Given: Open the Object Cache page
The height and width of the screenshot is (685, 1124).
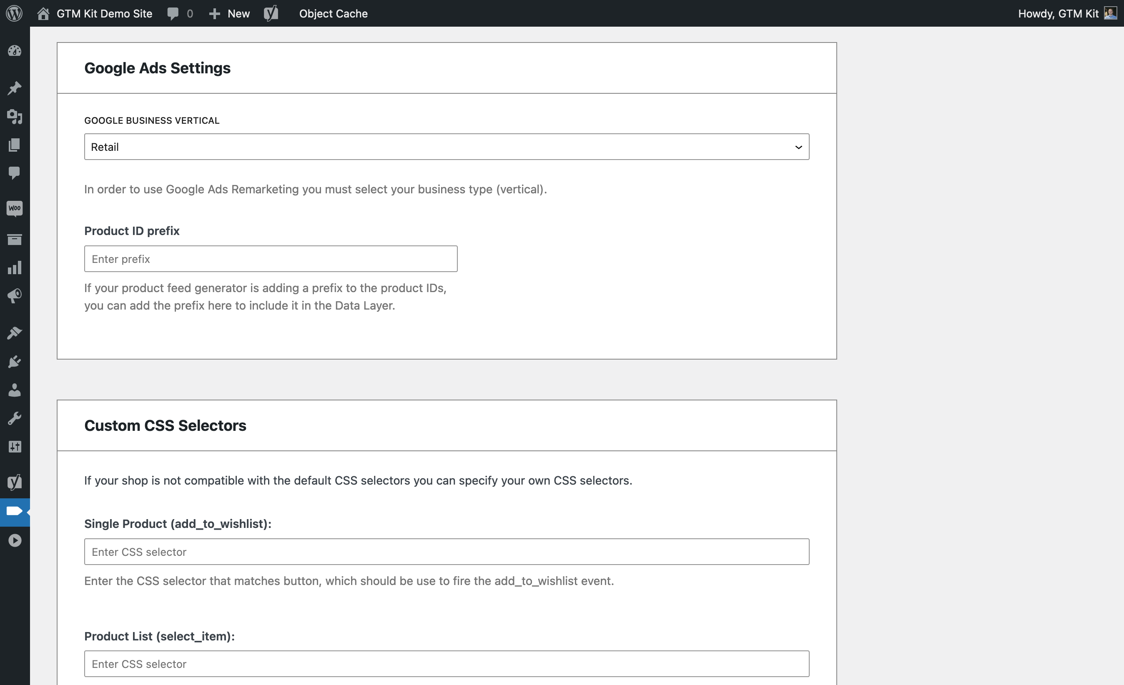Looking at the screenshot, I should (x=334, y=13).
